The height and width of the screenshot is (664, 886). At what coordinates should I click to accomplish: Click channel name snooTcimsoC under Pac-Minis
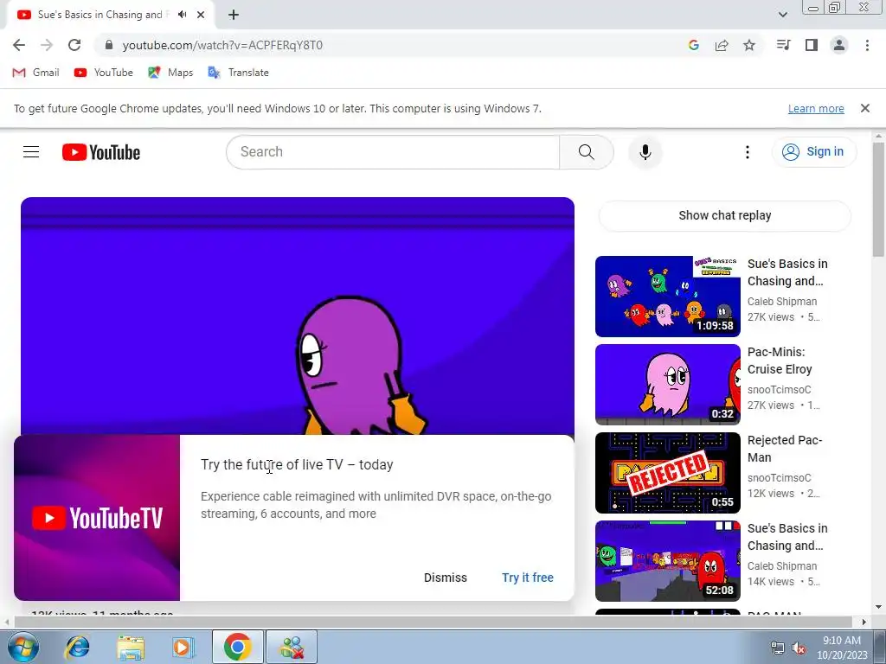(780, 390)
